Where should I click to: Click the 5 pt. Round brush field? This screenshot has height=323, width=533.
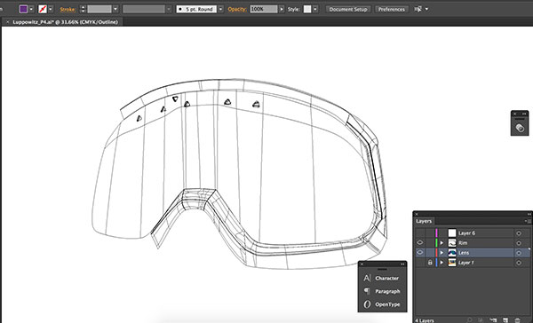tap(196, 9)
